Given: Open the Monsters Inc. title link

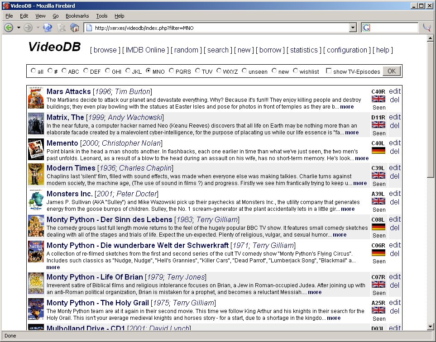Looking at the screenshot, I should click(x=70, y=194).
